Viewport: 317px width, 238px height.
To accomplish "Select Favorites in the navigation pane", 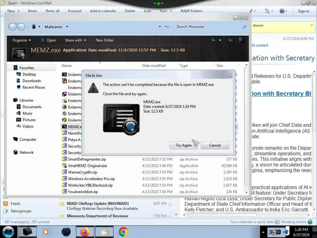I will [x=31, y=68].
